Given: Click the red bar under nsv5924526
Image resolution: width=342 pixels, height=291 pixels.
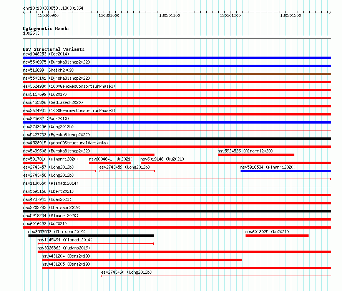Looking at the screenshot, I should [x=256, y=155].
